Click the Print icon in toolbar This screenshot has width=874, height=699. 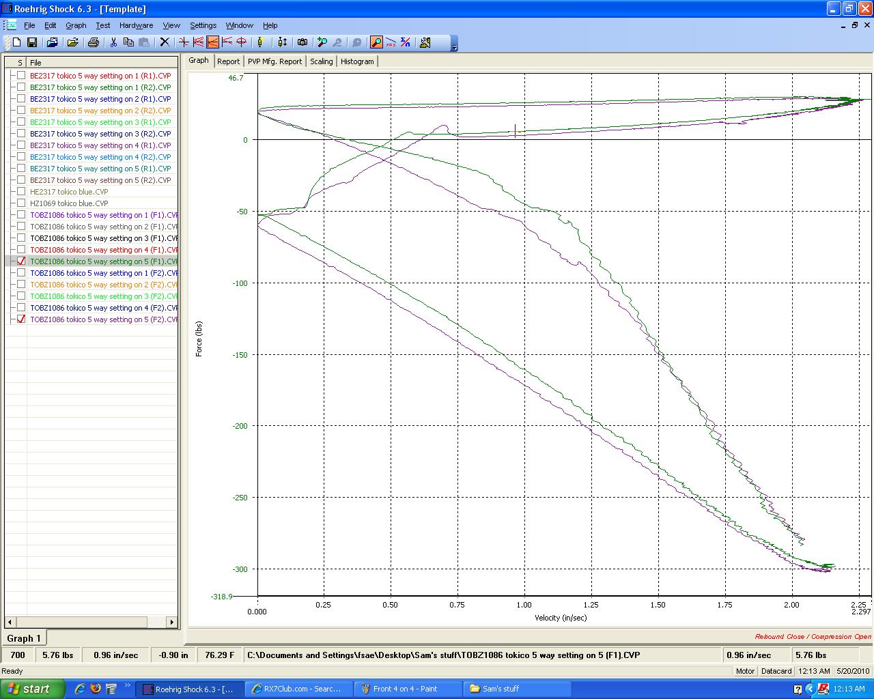(x=94, y=42)
